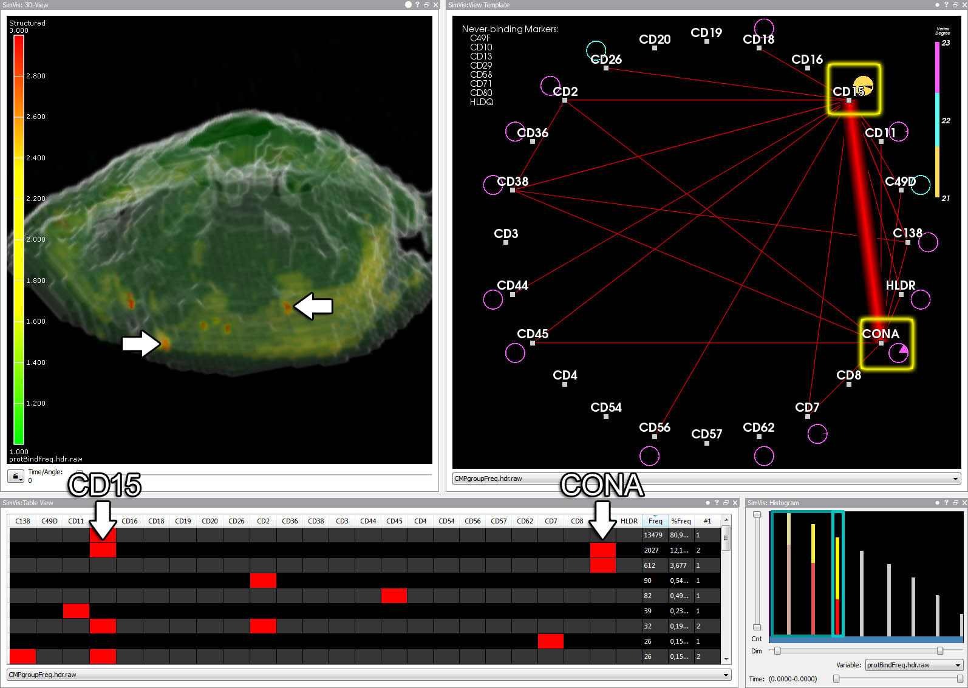Click the HLDQ entry in Never-binding Markers

482,102
